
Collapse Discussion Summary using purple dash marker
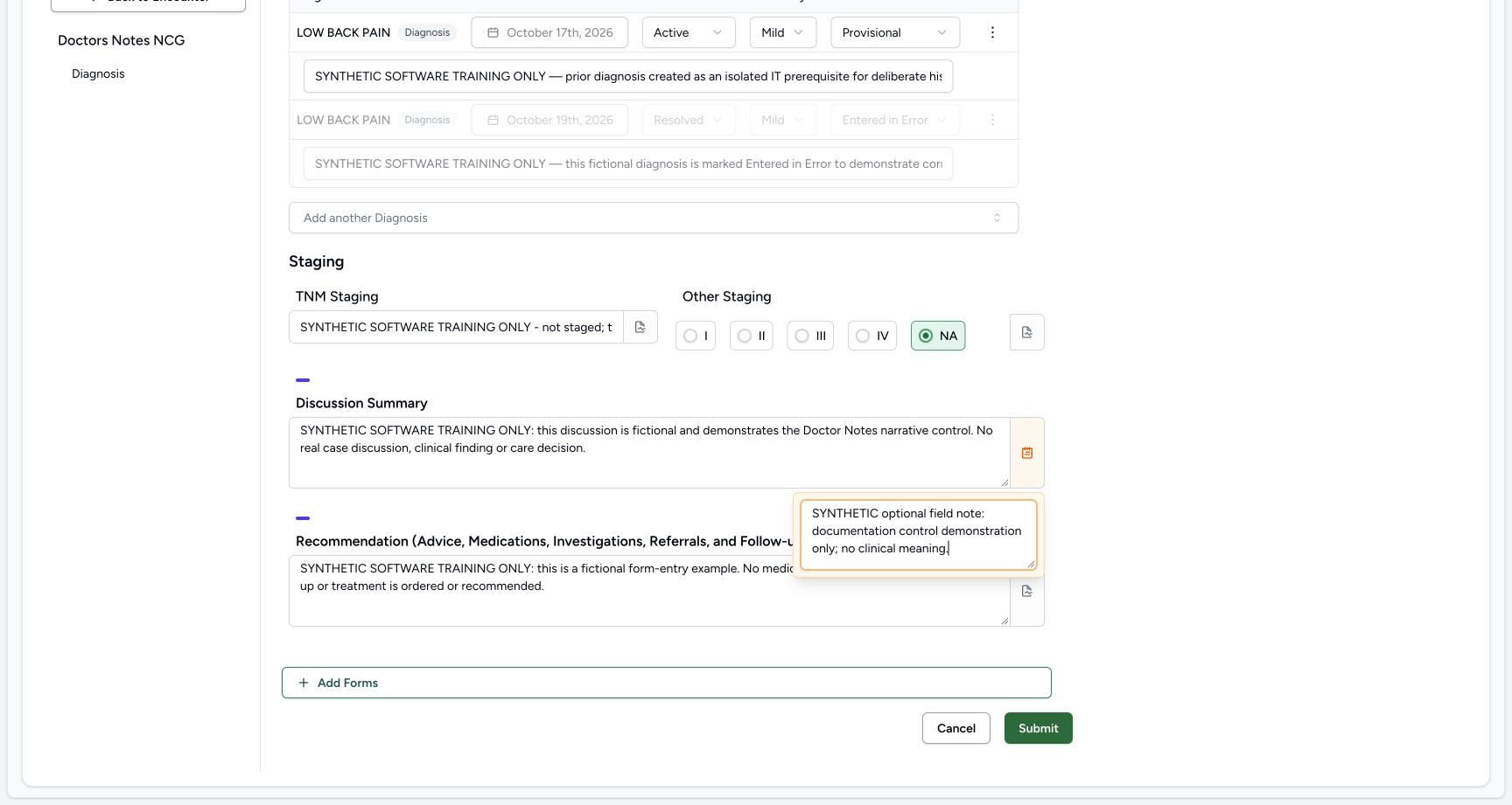(303, 380)
